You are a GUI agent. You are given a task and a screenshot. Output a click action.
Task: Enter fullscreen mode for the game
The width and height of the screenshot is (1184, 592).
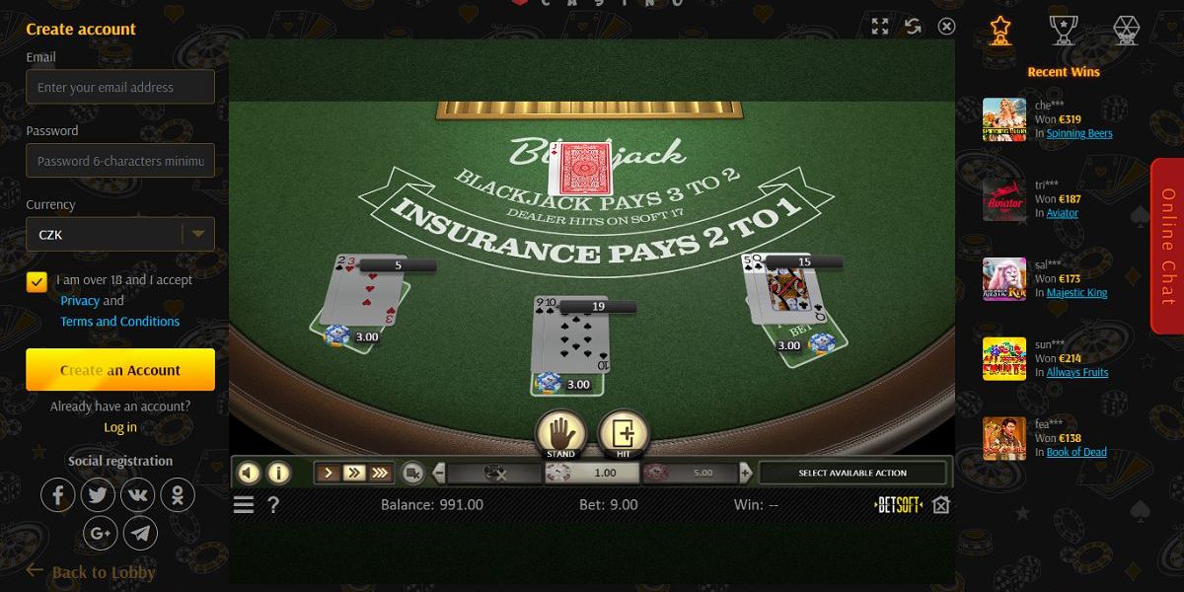pyautogui.click(x=880, y=27)
